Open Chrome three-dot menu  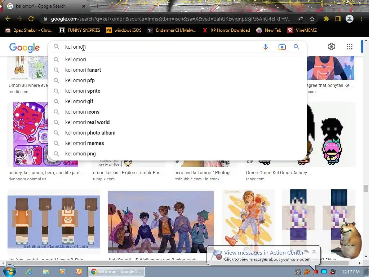(x=361, y=19)
